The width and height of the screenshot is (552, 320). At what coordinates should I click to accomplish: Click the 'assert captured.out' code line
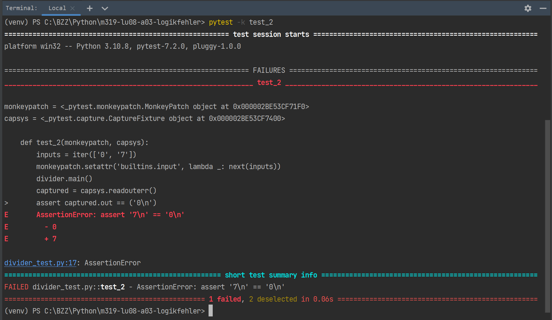coord(96,203)
